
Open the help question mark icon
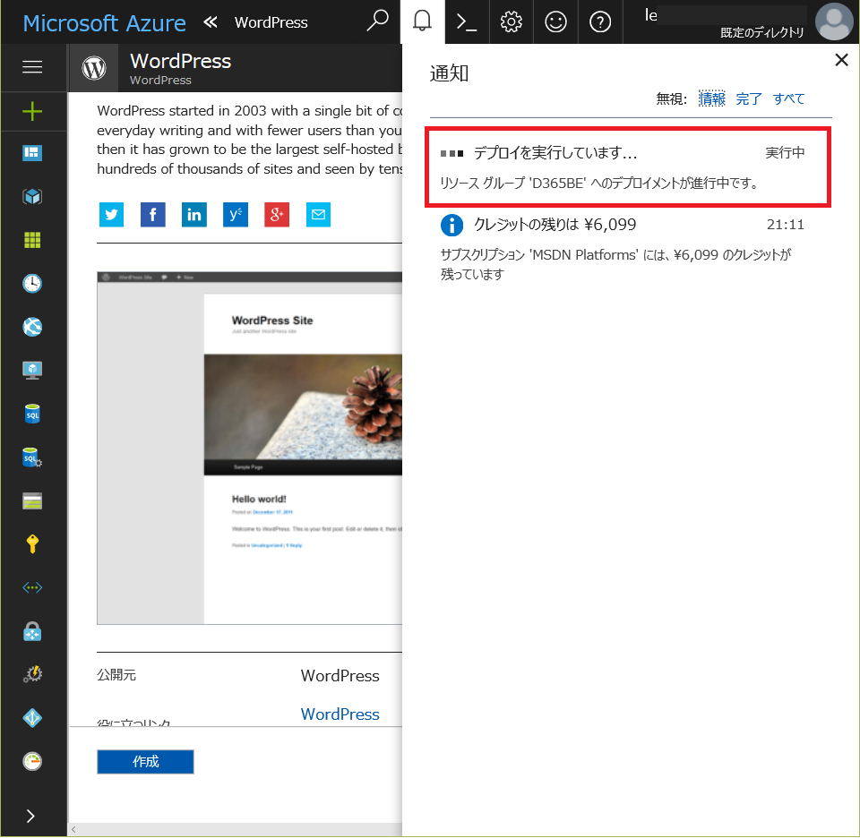[600, 22]
